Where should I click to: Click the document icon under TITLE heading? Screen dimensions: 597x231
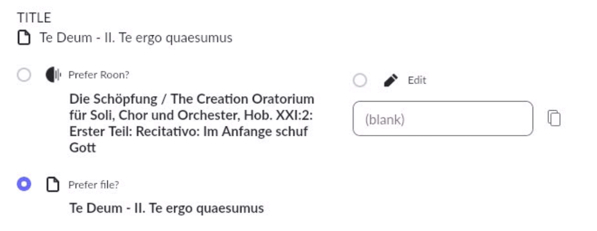pyautogui.click(x=23, y=38)
